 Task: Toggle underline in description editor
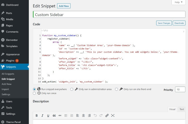(48, 115)
